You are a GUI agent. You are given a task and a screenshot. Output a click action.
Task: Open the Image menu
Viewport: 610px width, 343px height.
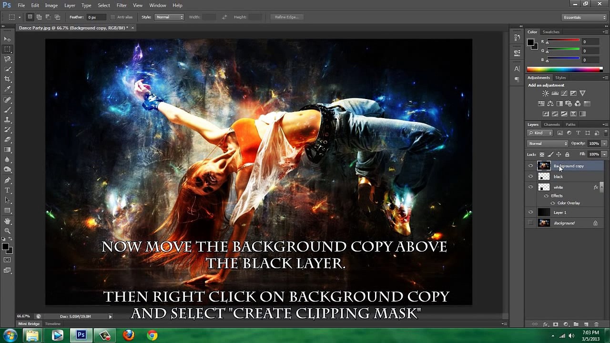pyautogui.click(x=51, y=5)
